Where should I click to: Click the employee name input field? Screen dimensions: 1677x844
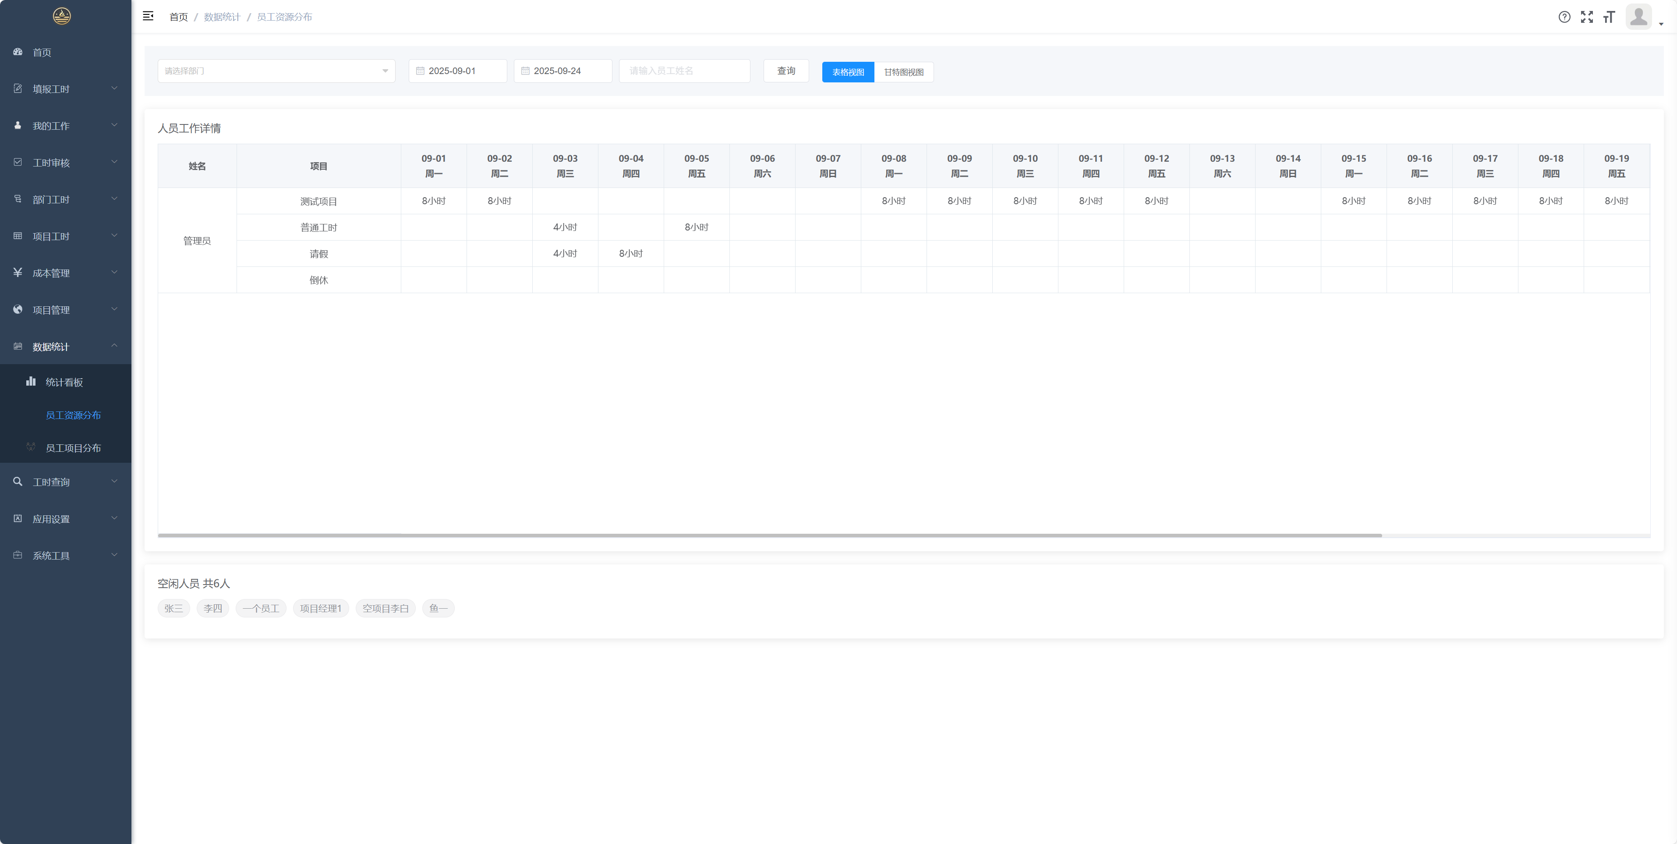click(x=684, y=71)
